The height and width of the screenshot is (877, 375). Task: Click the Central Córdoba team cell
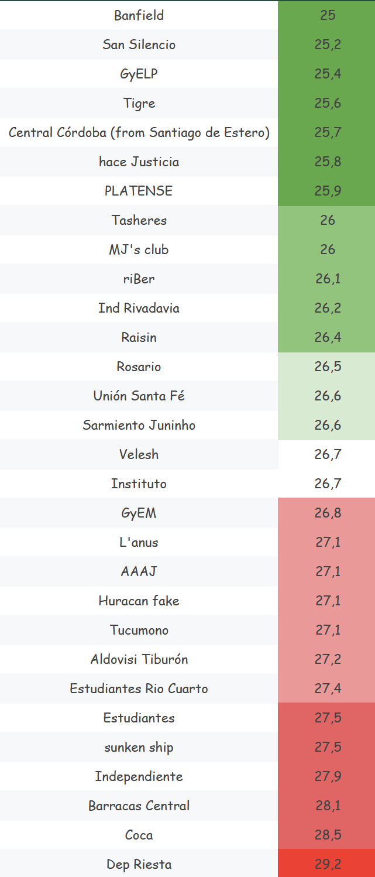click(139, 133)
